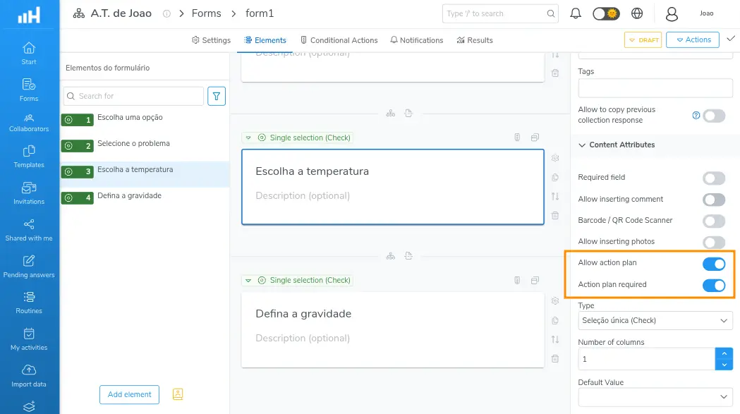Viewport: 740px width, 414px height.
Task: Go to Forms in sidebar
Action: click(29, 90)
